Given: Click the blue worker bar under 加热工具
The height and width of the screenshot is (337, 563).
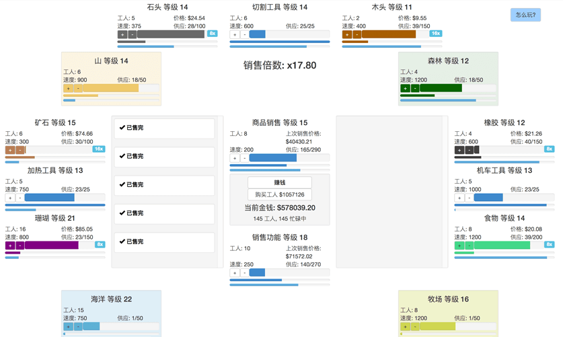Looking at the screenshot, I should [49, 198].
